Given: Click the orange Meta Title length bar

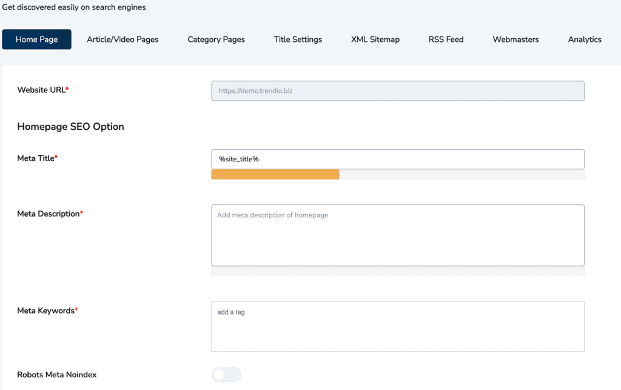Looking at the screenshot, I should 275,174.
